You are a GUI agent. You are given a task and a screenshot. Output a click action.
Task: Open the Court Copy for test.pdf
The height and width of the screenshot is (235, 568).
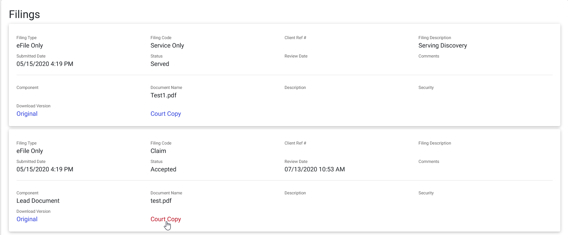tap(165, 219)
